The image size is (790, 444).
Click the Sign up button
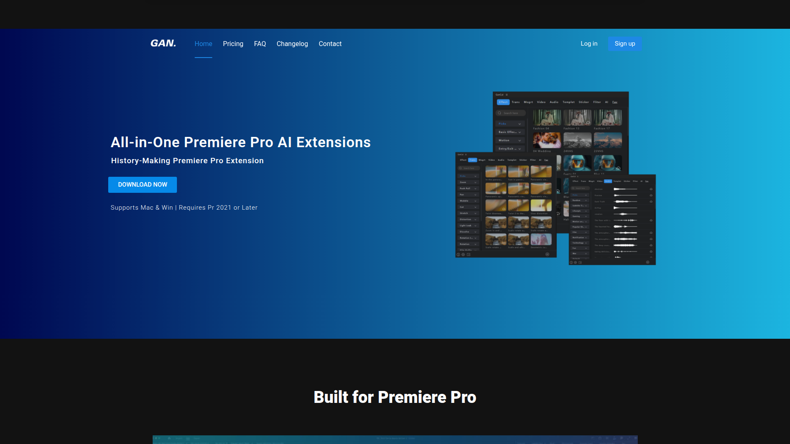click(625, 44)
